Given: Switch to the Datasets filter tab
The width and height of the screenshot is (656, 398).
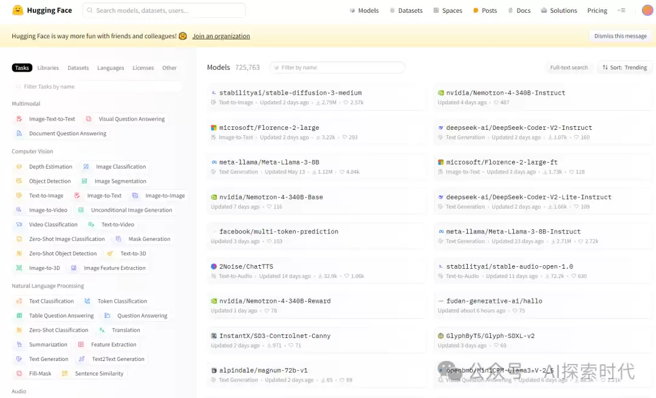Looking at the screenshot, I should coord(78,68).
